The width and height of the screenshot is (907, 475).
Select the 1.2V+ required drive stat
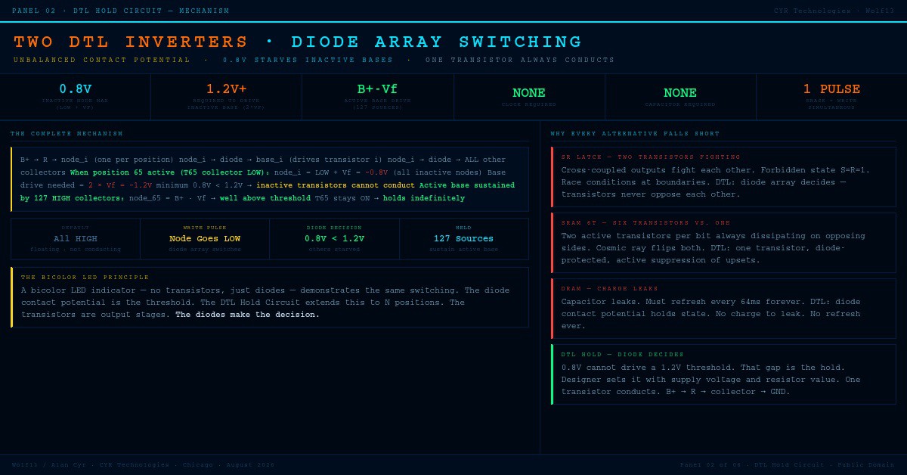point(227,97)
